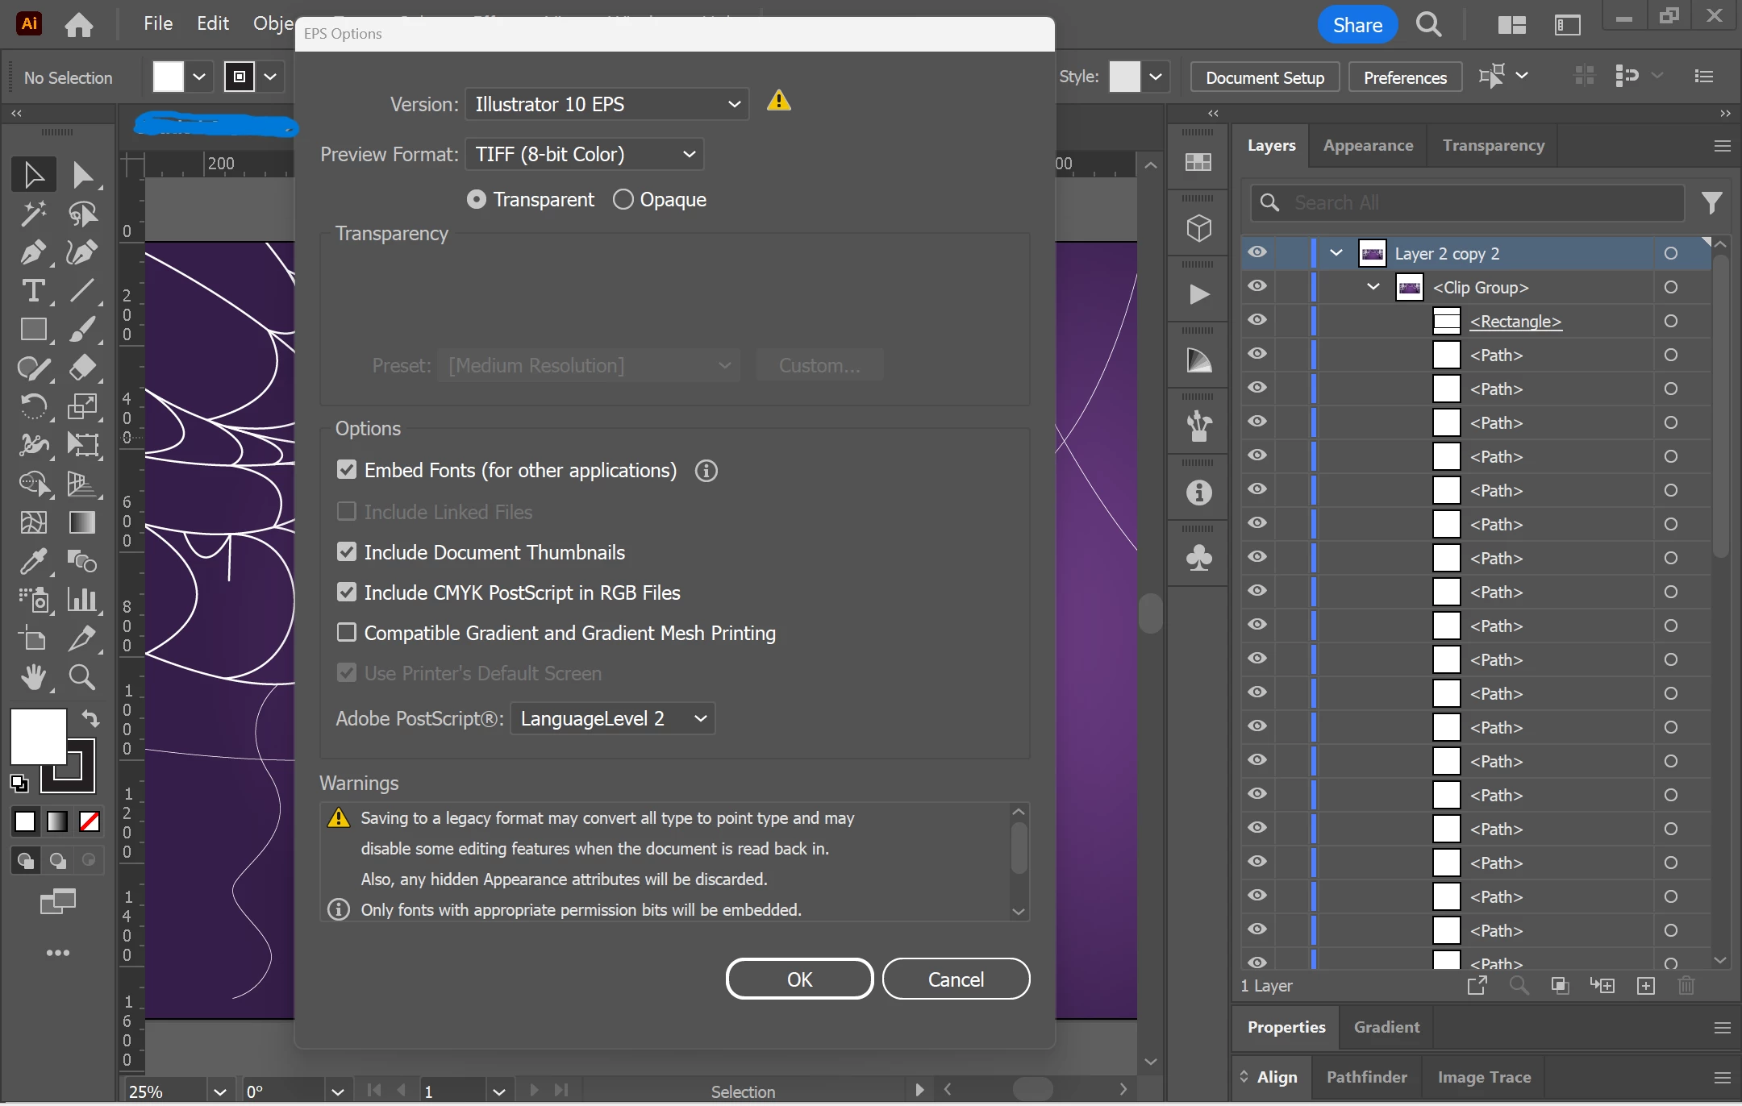Open the Adobe PostScript LanguageLevel dropdown
The height and width of the screenshot is (1106, 1742).
tap(612, 718)
